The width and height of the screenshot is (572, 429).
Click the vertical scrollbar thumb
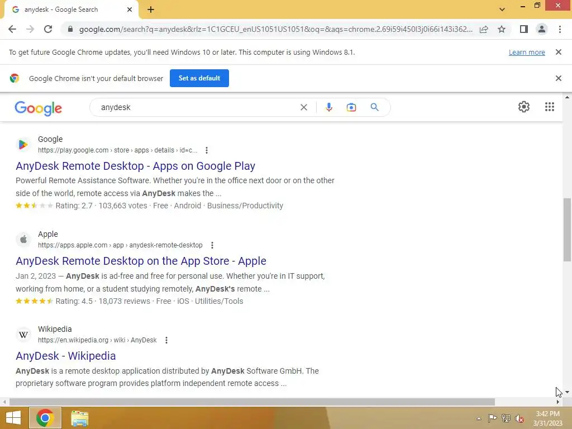coord(567,230)
